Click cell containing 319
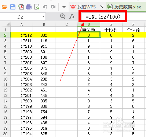The height and width of the screenshot is (137, 146). click(44, 128)
